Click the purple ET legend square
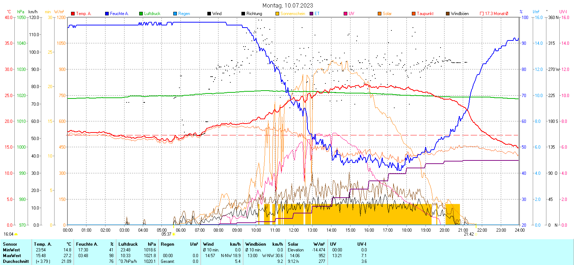 (x=311, y=14)
